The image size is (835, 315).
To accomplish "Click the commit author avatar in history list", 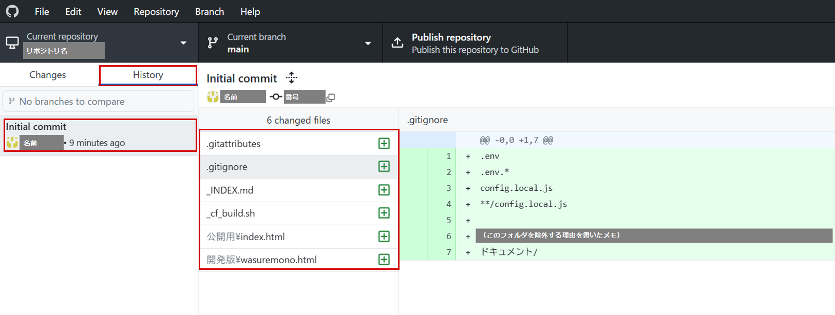I will tap(12, 143).
